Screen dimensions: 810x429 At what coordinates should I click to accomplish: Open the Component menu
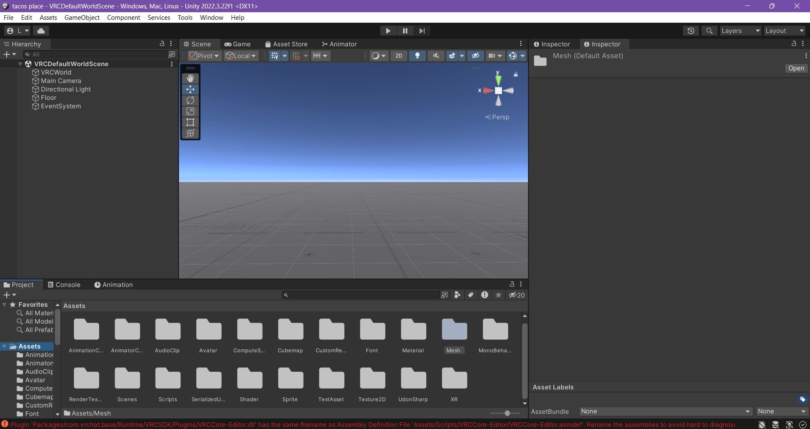coord(123,17)
